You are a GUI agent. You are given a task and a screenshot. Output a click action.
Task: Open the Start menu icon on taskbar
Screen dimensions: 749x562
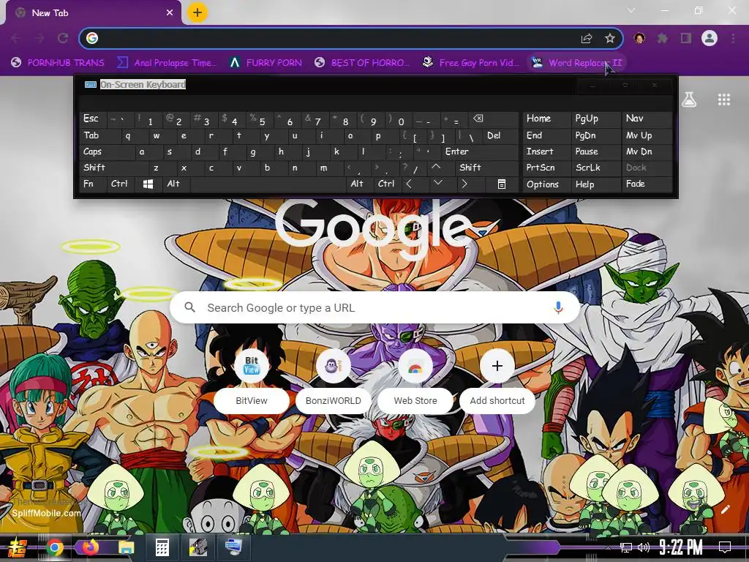coord(18,547)
